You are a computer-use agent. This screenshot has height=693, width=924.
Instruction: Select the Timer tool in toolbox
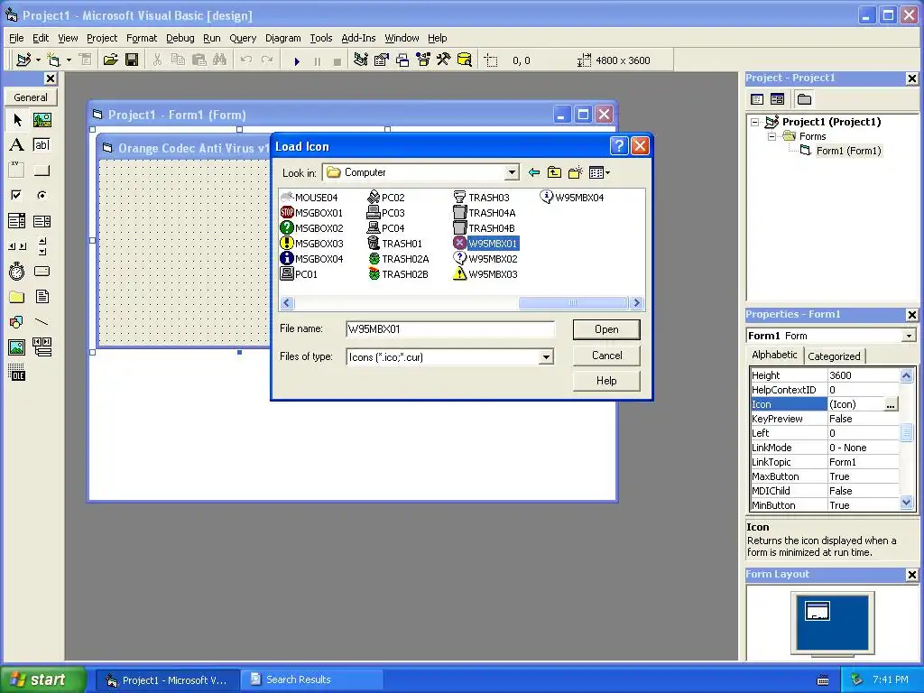click(x=17, y=271)
